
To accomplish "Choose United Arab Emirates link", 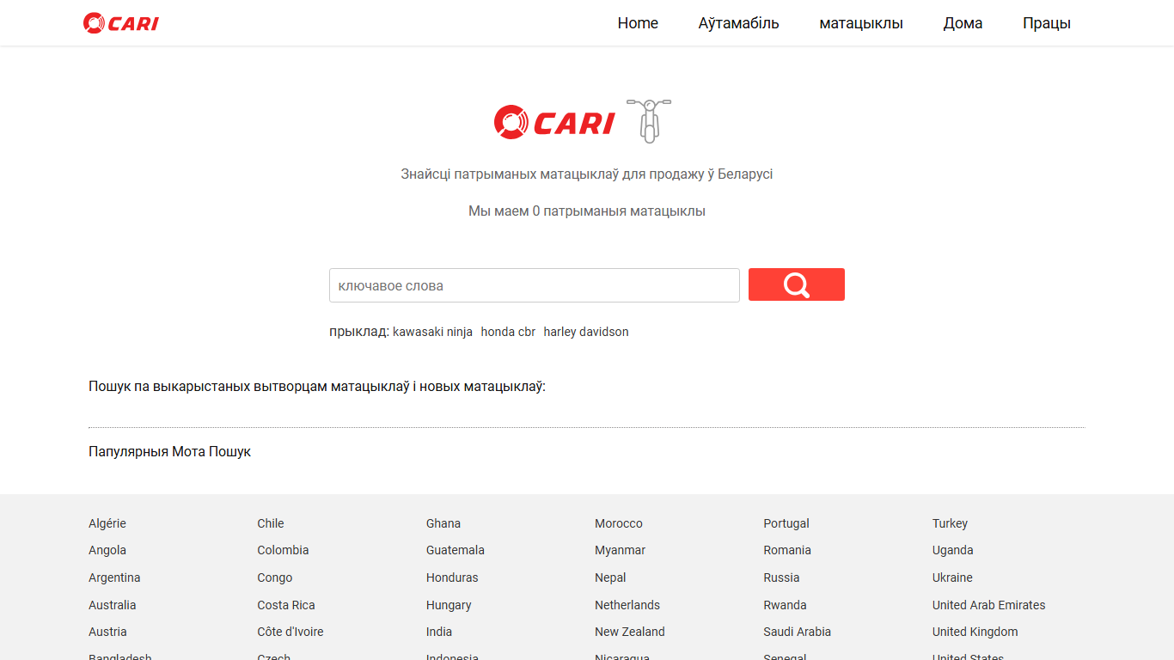I will [989, 605].
